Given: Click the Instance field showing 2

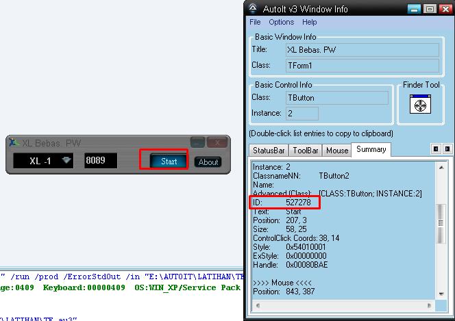Looking at the screenshot, I should pyautogui.click(x=302, y=114).
